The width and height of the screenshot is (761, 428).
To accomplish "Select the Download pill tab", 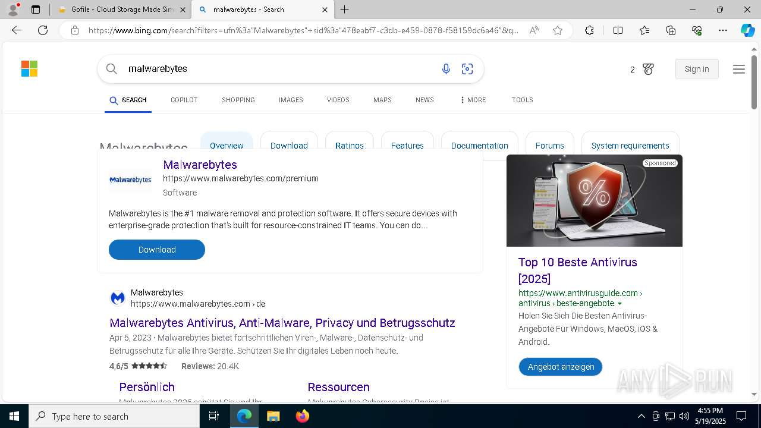I will pos(289,142).
